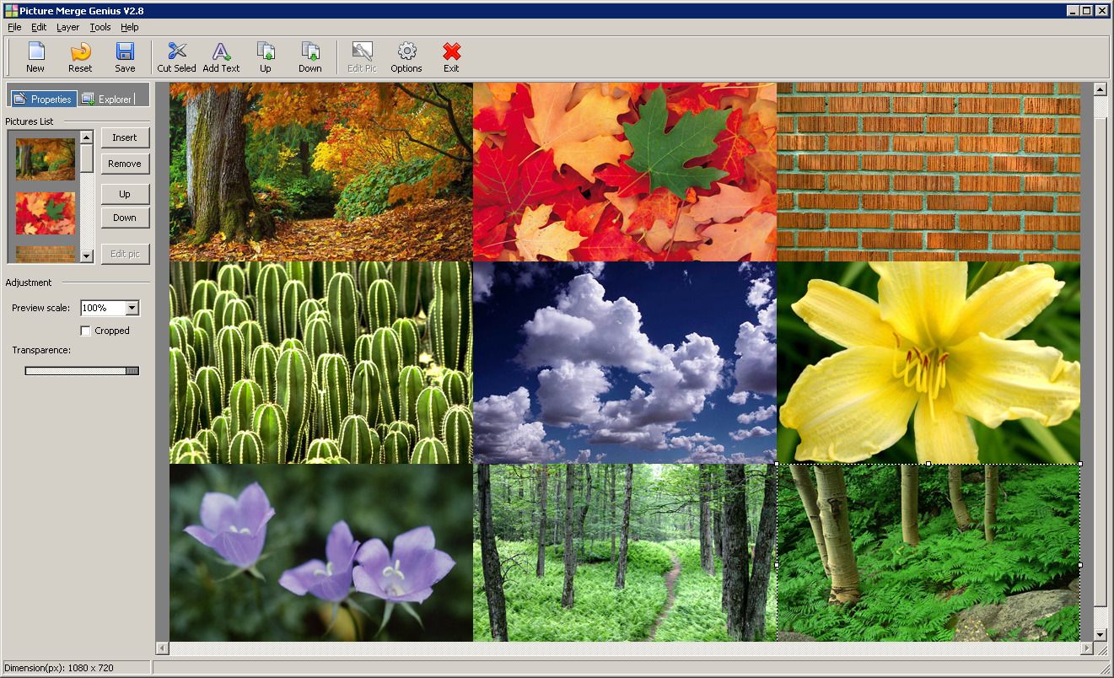Enable the Cropped checkbox

click(x=85, y=331)
